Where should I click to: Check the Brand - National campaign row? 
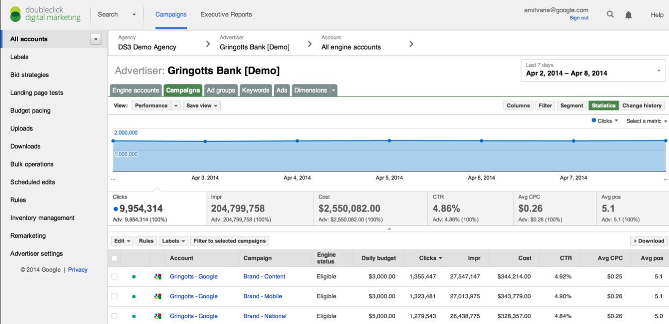point(114,316)
